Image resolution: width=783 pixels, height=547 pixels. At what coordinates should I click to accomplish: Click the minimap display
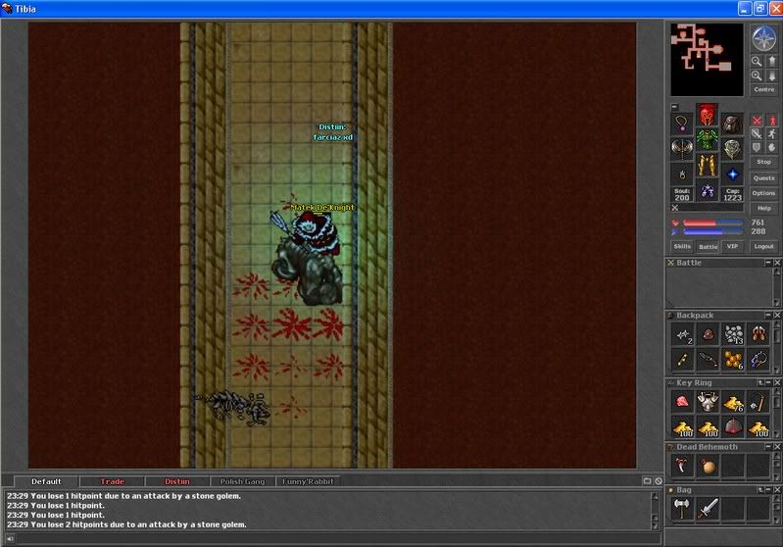click(707, 60)
